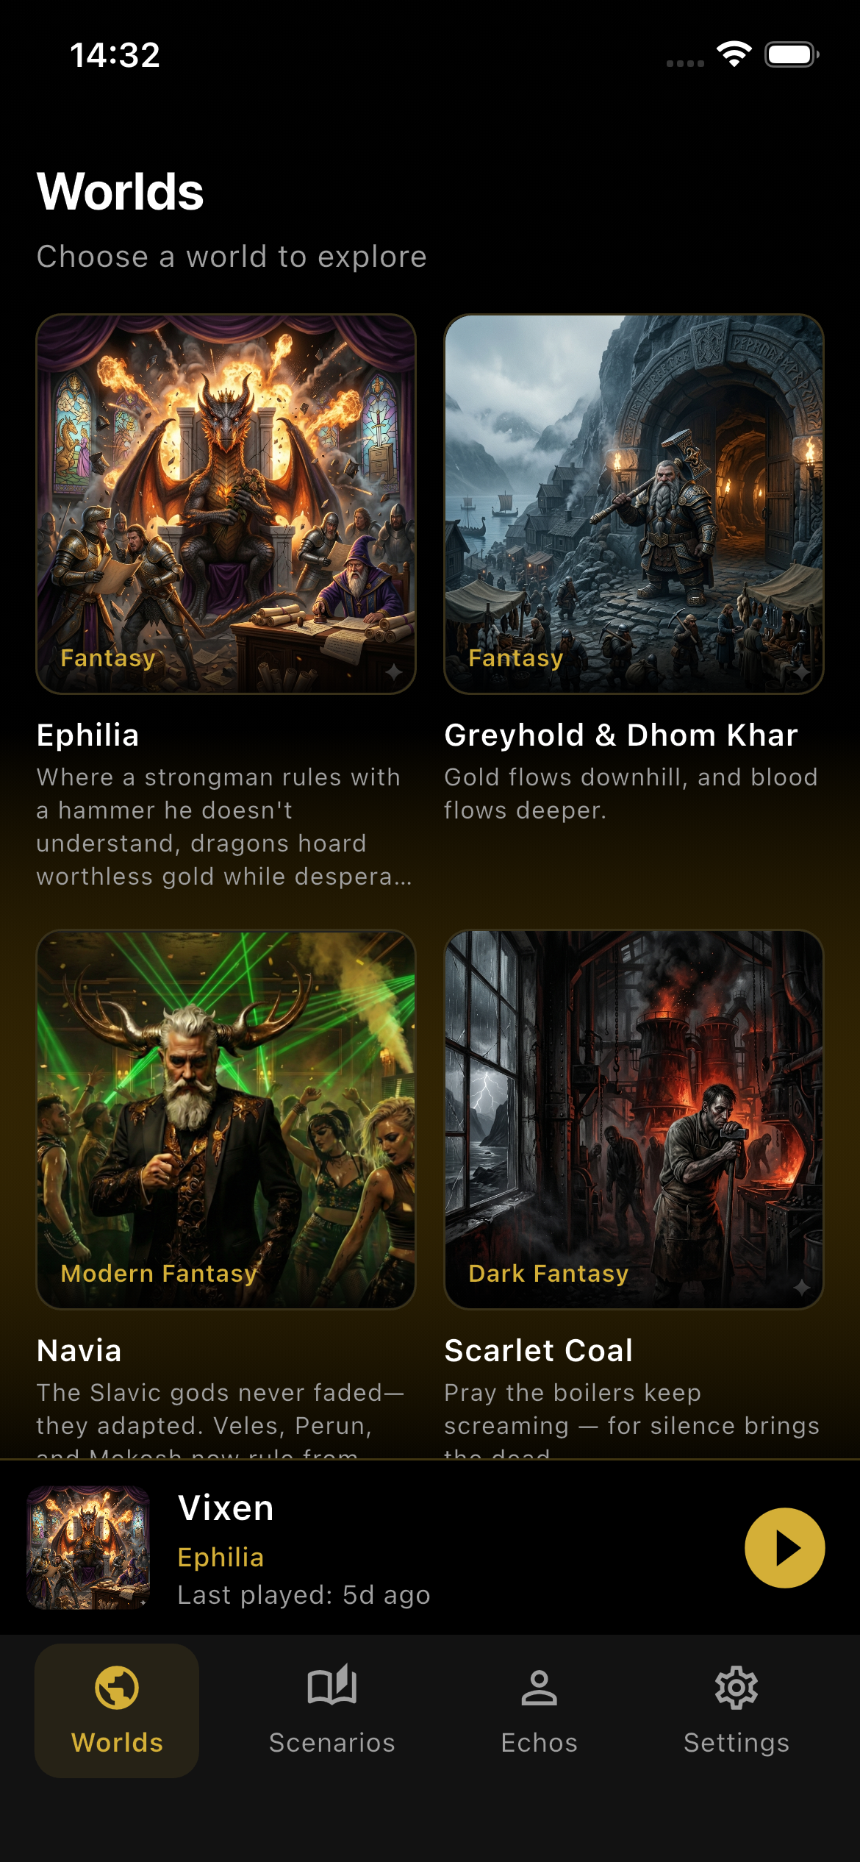Select the Navia world cover image
This screenshot has height=1862, width=860.
[x=226, y=1120]
